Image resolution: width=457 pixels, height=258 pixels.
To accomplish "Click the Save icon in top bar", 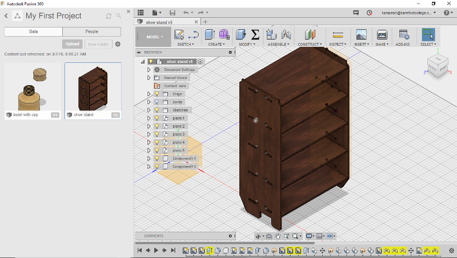I will [x=173, y=12].
